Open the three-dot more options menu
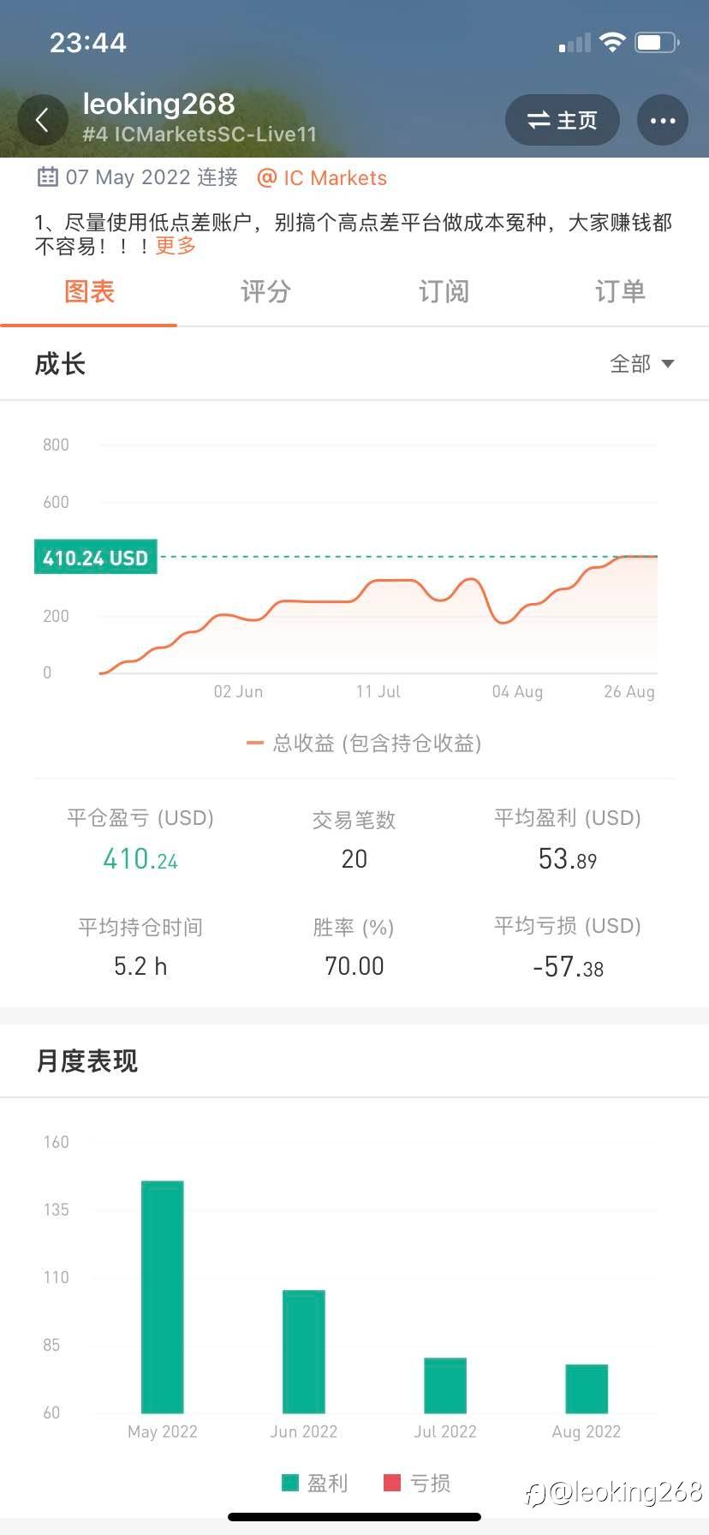 coord(663,121)
